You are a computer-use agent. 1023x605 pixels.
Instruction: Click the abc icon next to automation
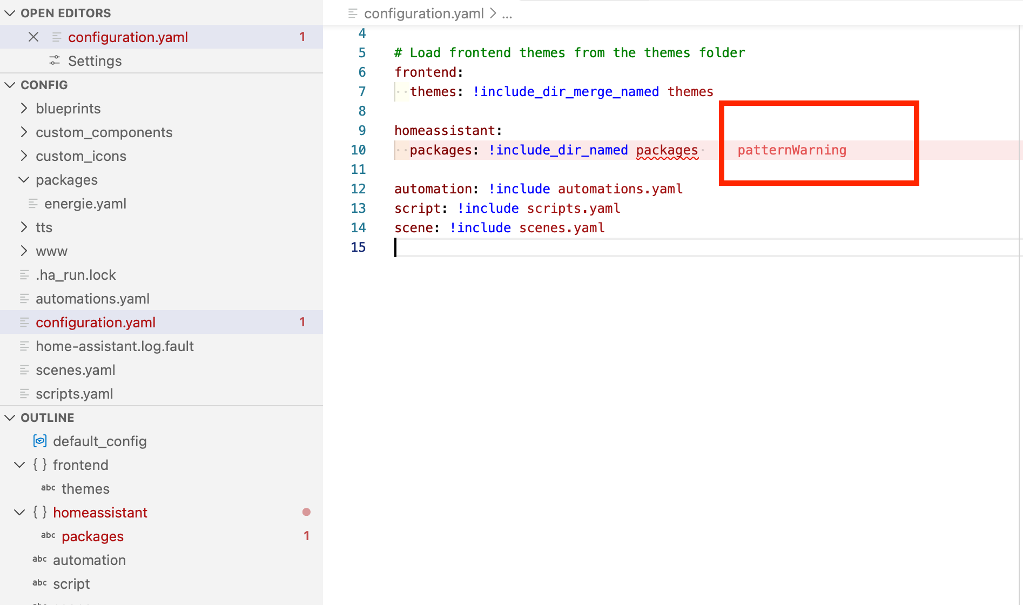click(x=39, y=560)
